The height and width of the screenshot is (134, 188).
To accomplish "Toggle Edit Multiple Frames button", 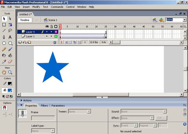I will coord(75,42).
